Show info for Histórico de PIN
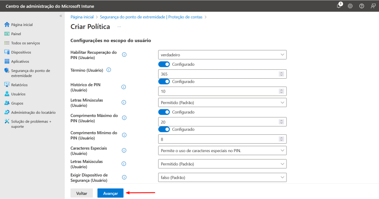 [x=124, y=87]
